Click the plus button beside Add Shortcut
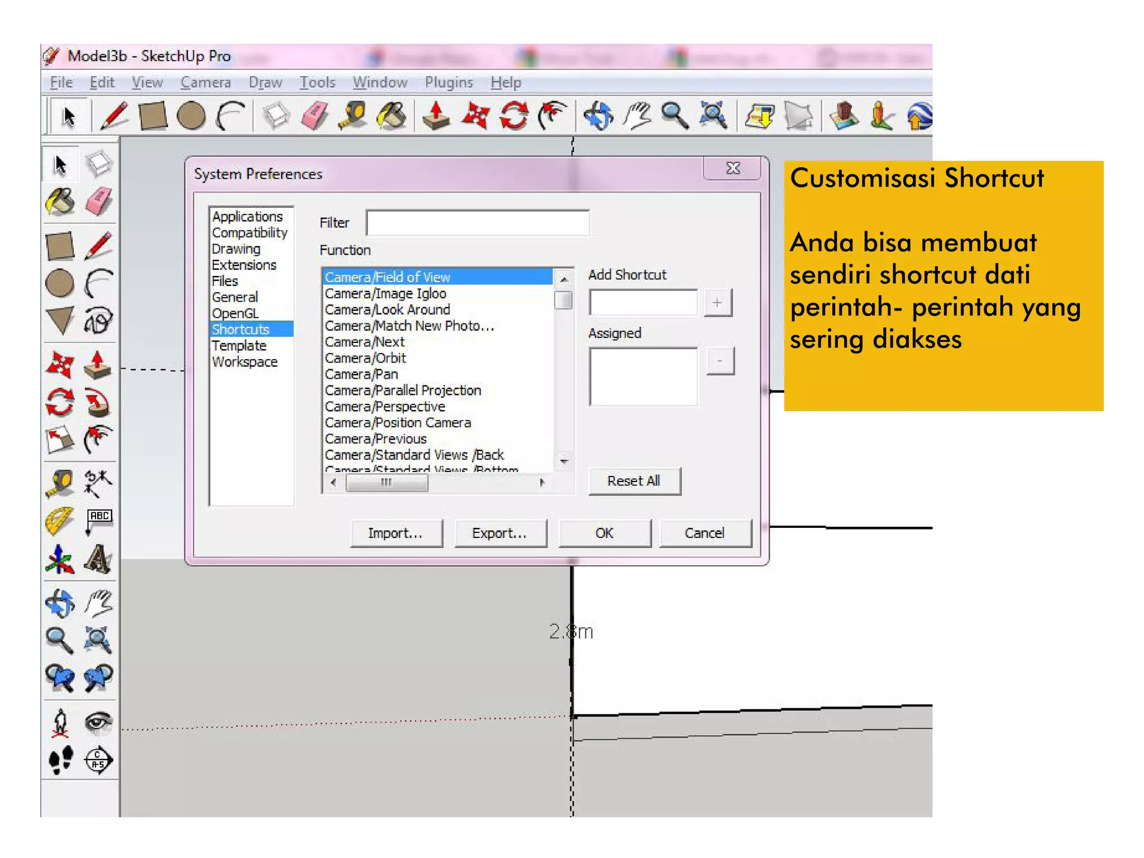The height and width of the screenshot is (858, 1144). [x=717, y=303]
